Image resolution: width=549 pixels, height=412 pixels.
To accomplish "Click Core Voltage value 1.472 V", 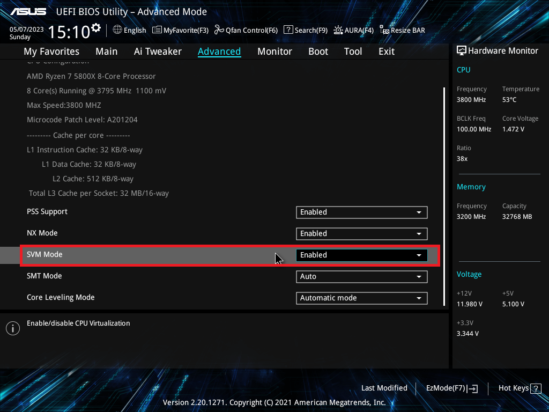I will pos(513,129).
